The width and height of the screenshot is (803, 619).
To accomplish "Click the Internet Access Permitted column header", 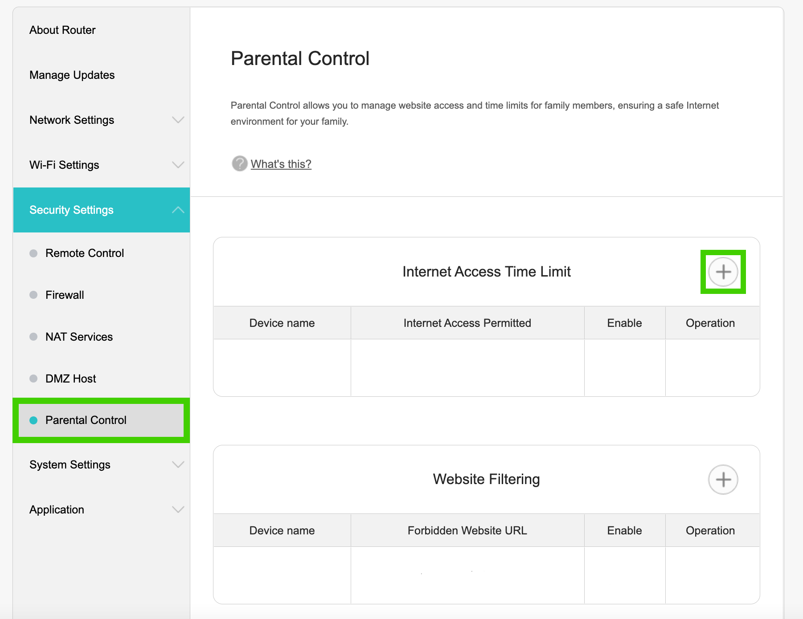I will pyautogui.click(x=467, y=323).
